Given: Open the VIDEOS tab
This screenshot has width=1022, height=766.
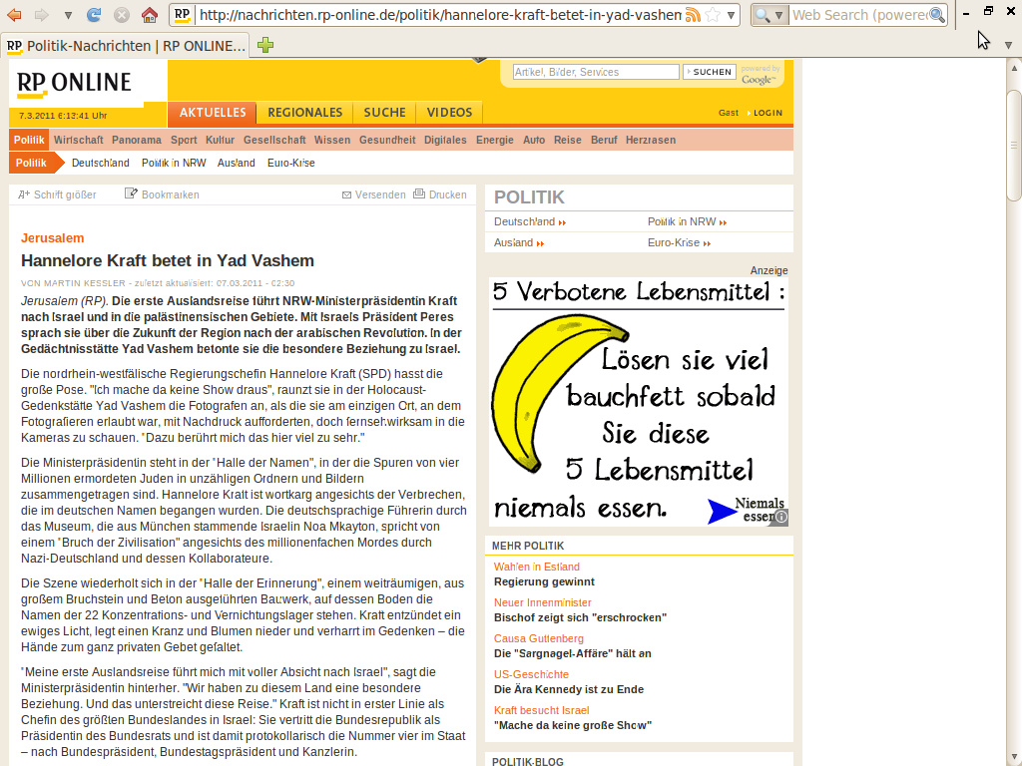Looking at the screenshot, I should 449,112.
